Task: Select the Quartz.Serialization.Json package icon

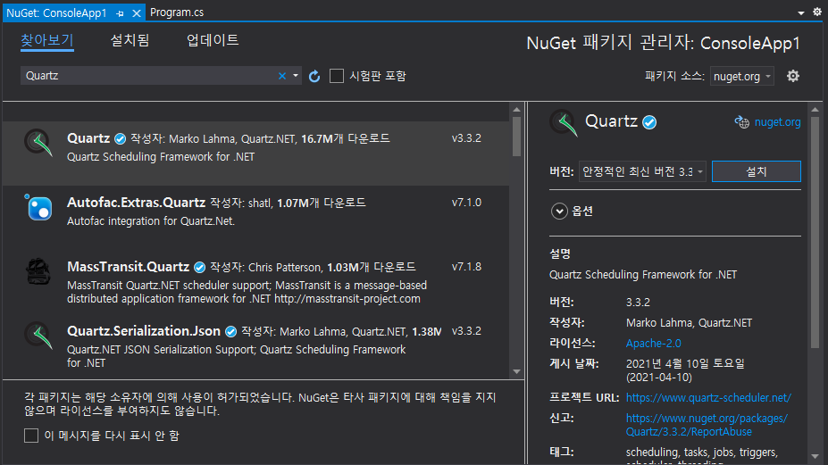Action: pyautogui.click(x=38, y=336)
